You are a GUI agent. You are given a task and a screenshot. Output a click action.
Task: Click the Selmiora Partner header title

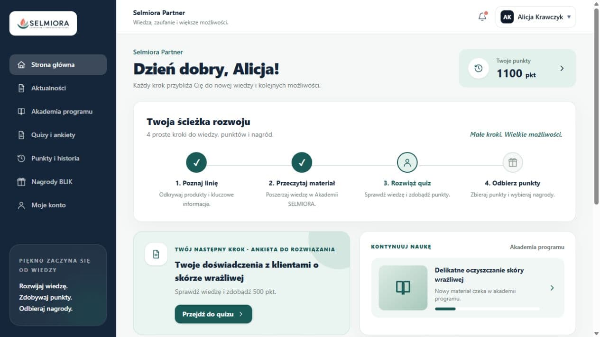(x=159, y=13)
